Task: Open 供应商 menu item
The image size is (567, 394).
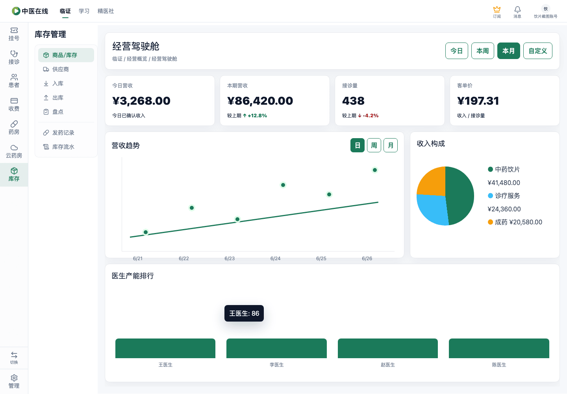Action: pyautogui.click(x=66, y=69)
